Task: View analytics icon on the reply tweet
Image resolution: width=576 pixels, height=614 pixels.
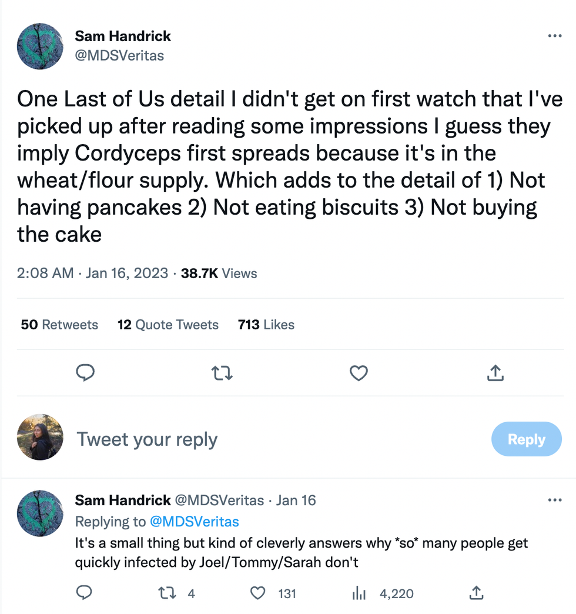Action: [359, 593]
